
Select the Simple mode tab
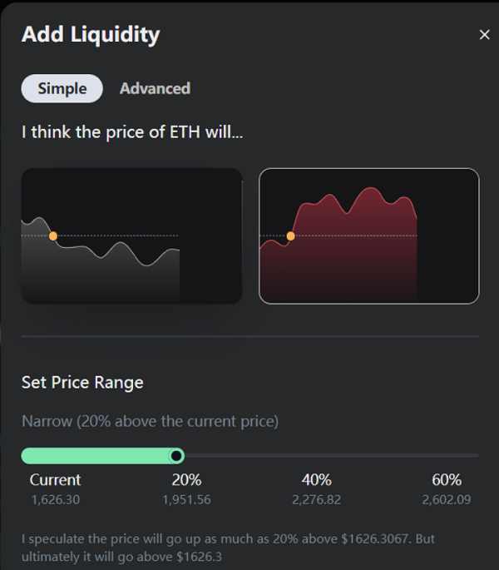coord(62,89)
